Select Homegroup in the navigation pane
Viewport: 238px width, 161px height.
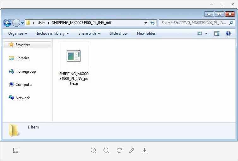(26, 71)
